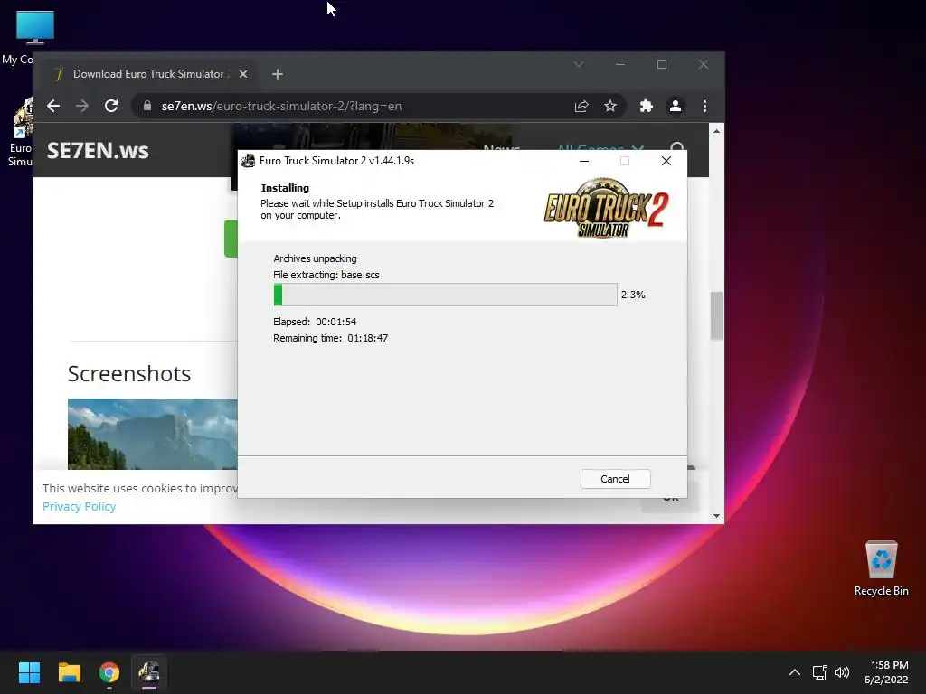Click the Chrome vertical scrollbar thumb
The height and width of the screenshot is (694, 926).
(x=716, y=315)
